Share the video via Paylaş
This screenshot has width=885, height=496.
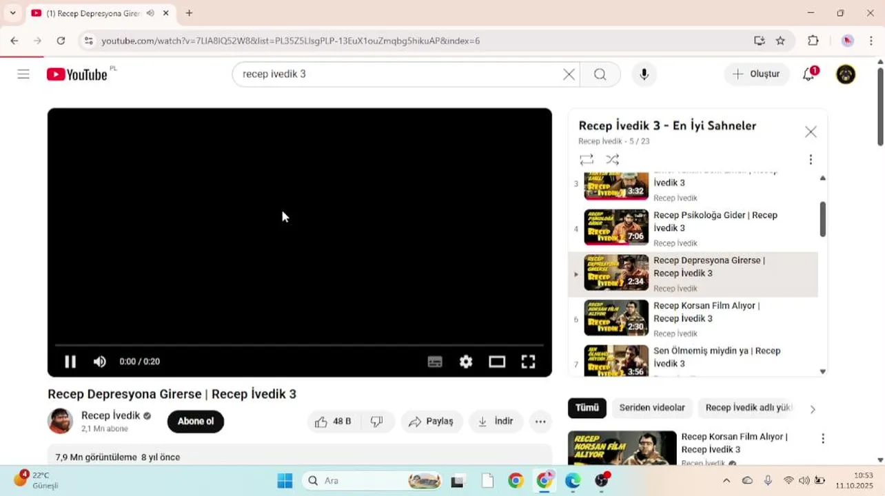pyautogui.click(x=431, y=422)
